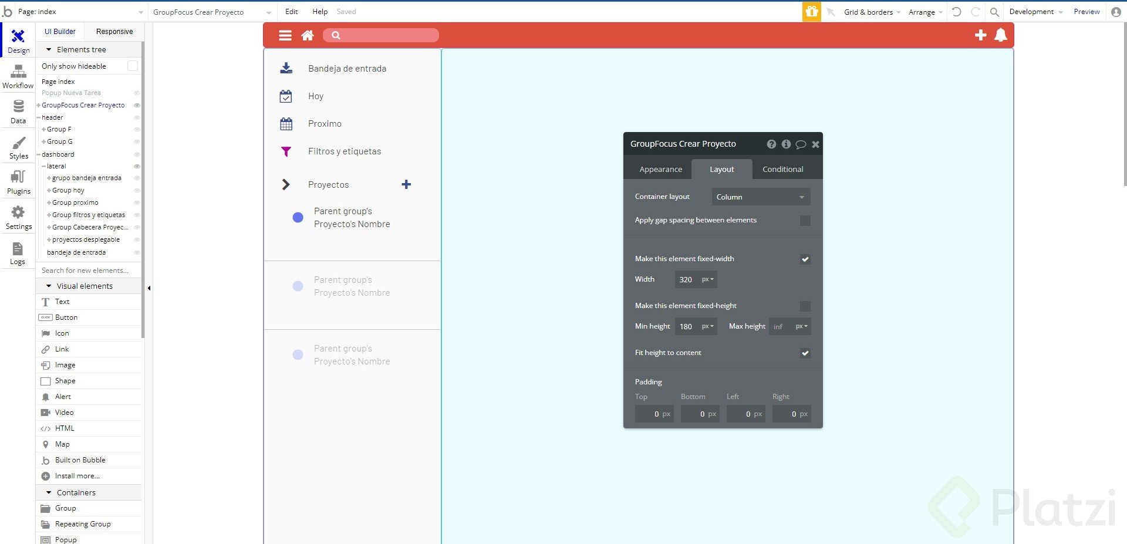Open the element selector dropdown in top bar
1127x544 pixels.
point(212,12)
